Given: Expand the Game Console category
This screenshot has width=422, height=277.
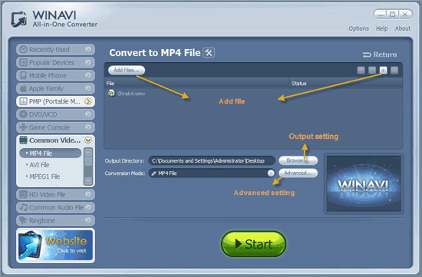Looking at the screenshot, I should click(x=55, y=127).
